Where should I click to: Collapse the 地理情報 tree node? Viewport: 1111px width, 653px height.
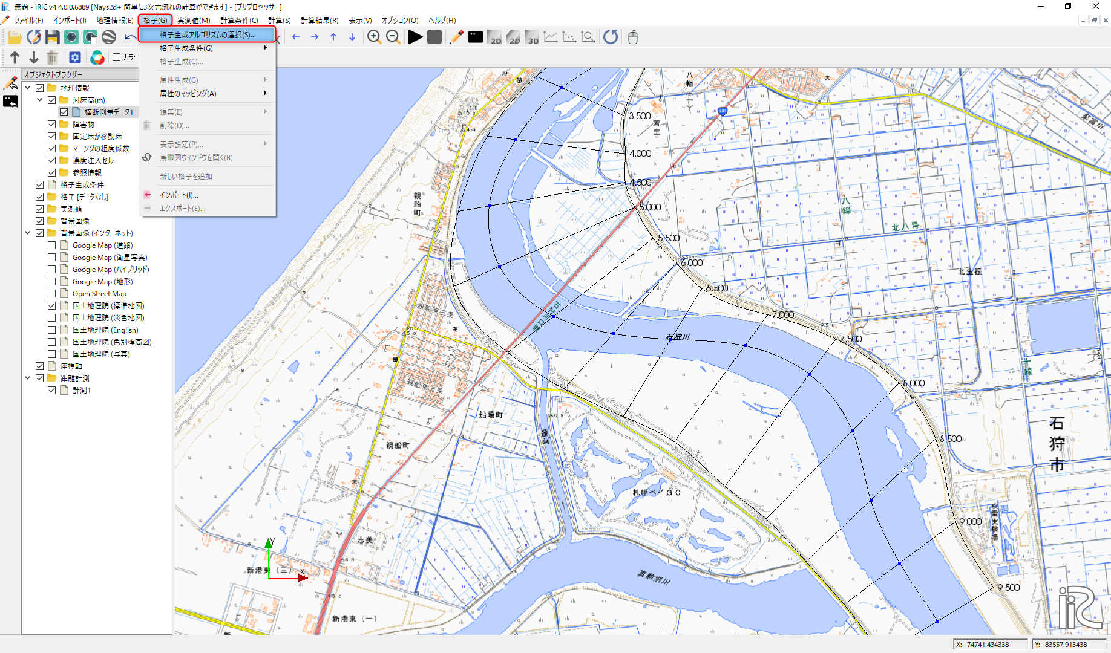tap(28, 88)
